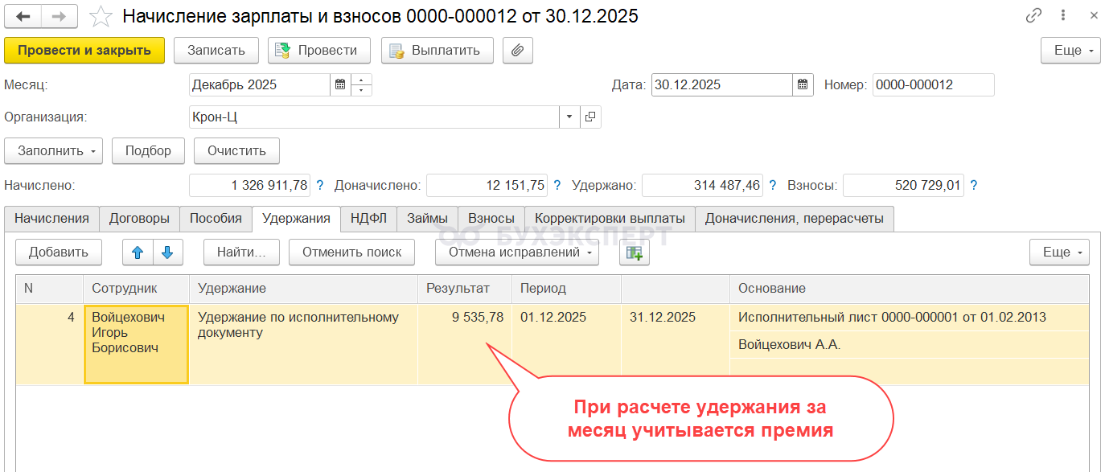Click the Удержание column header
Image resolution: width=1105 pixels, height=472 pixels.
303,288
